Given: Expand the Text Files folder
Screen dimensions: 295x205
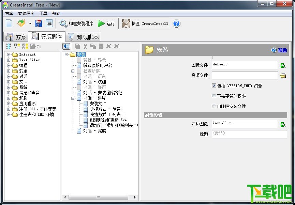Looking at the screenshot, I should [9, 60].
